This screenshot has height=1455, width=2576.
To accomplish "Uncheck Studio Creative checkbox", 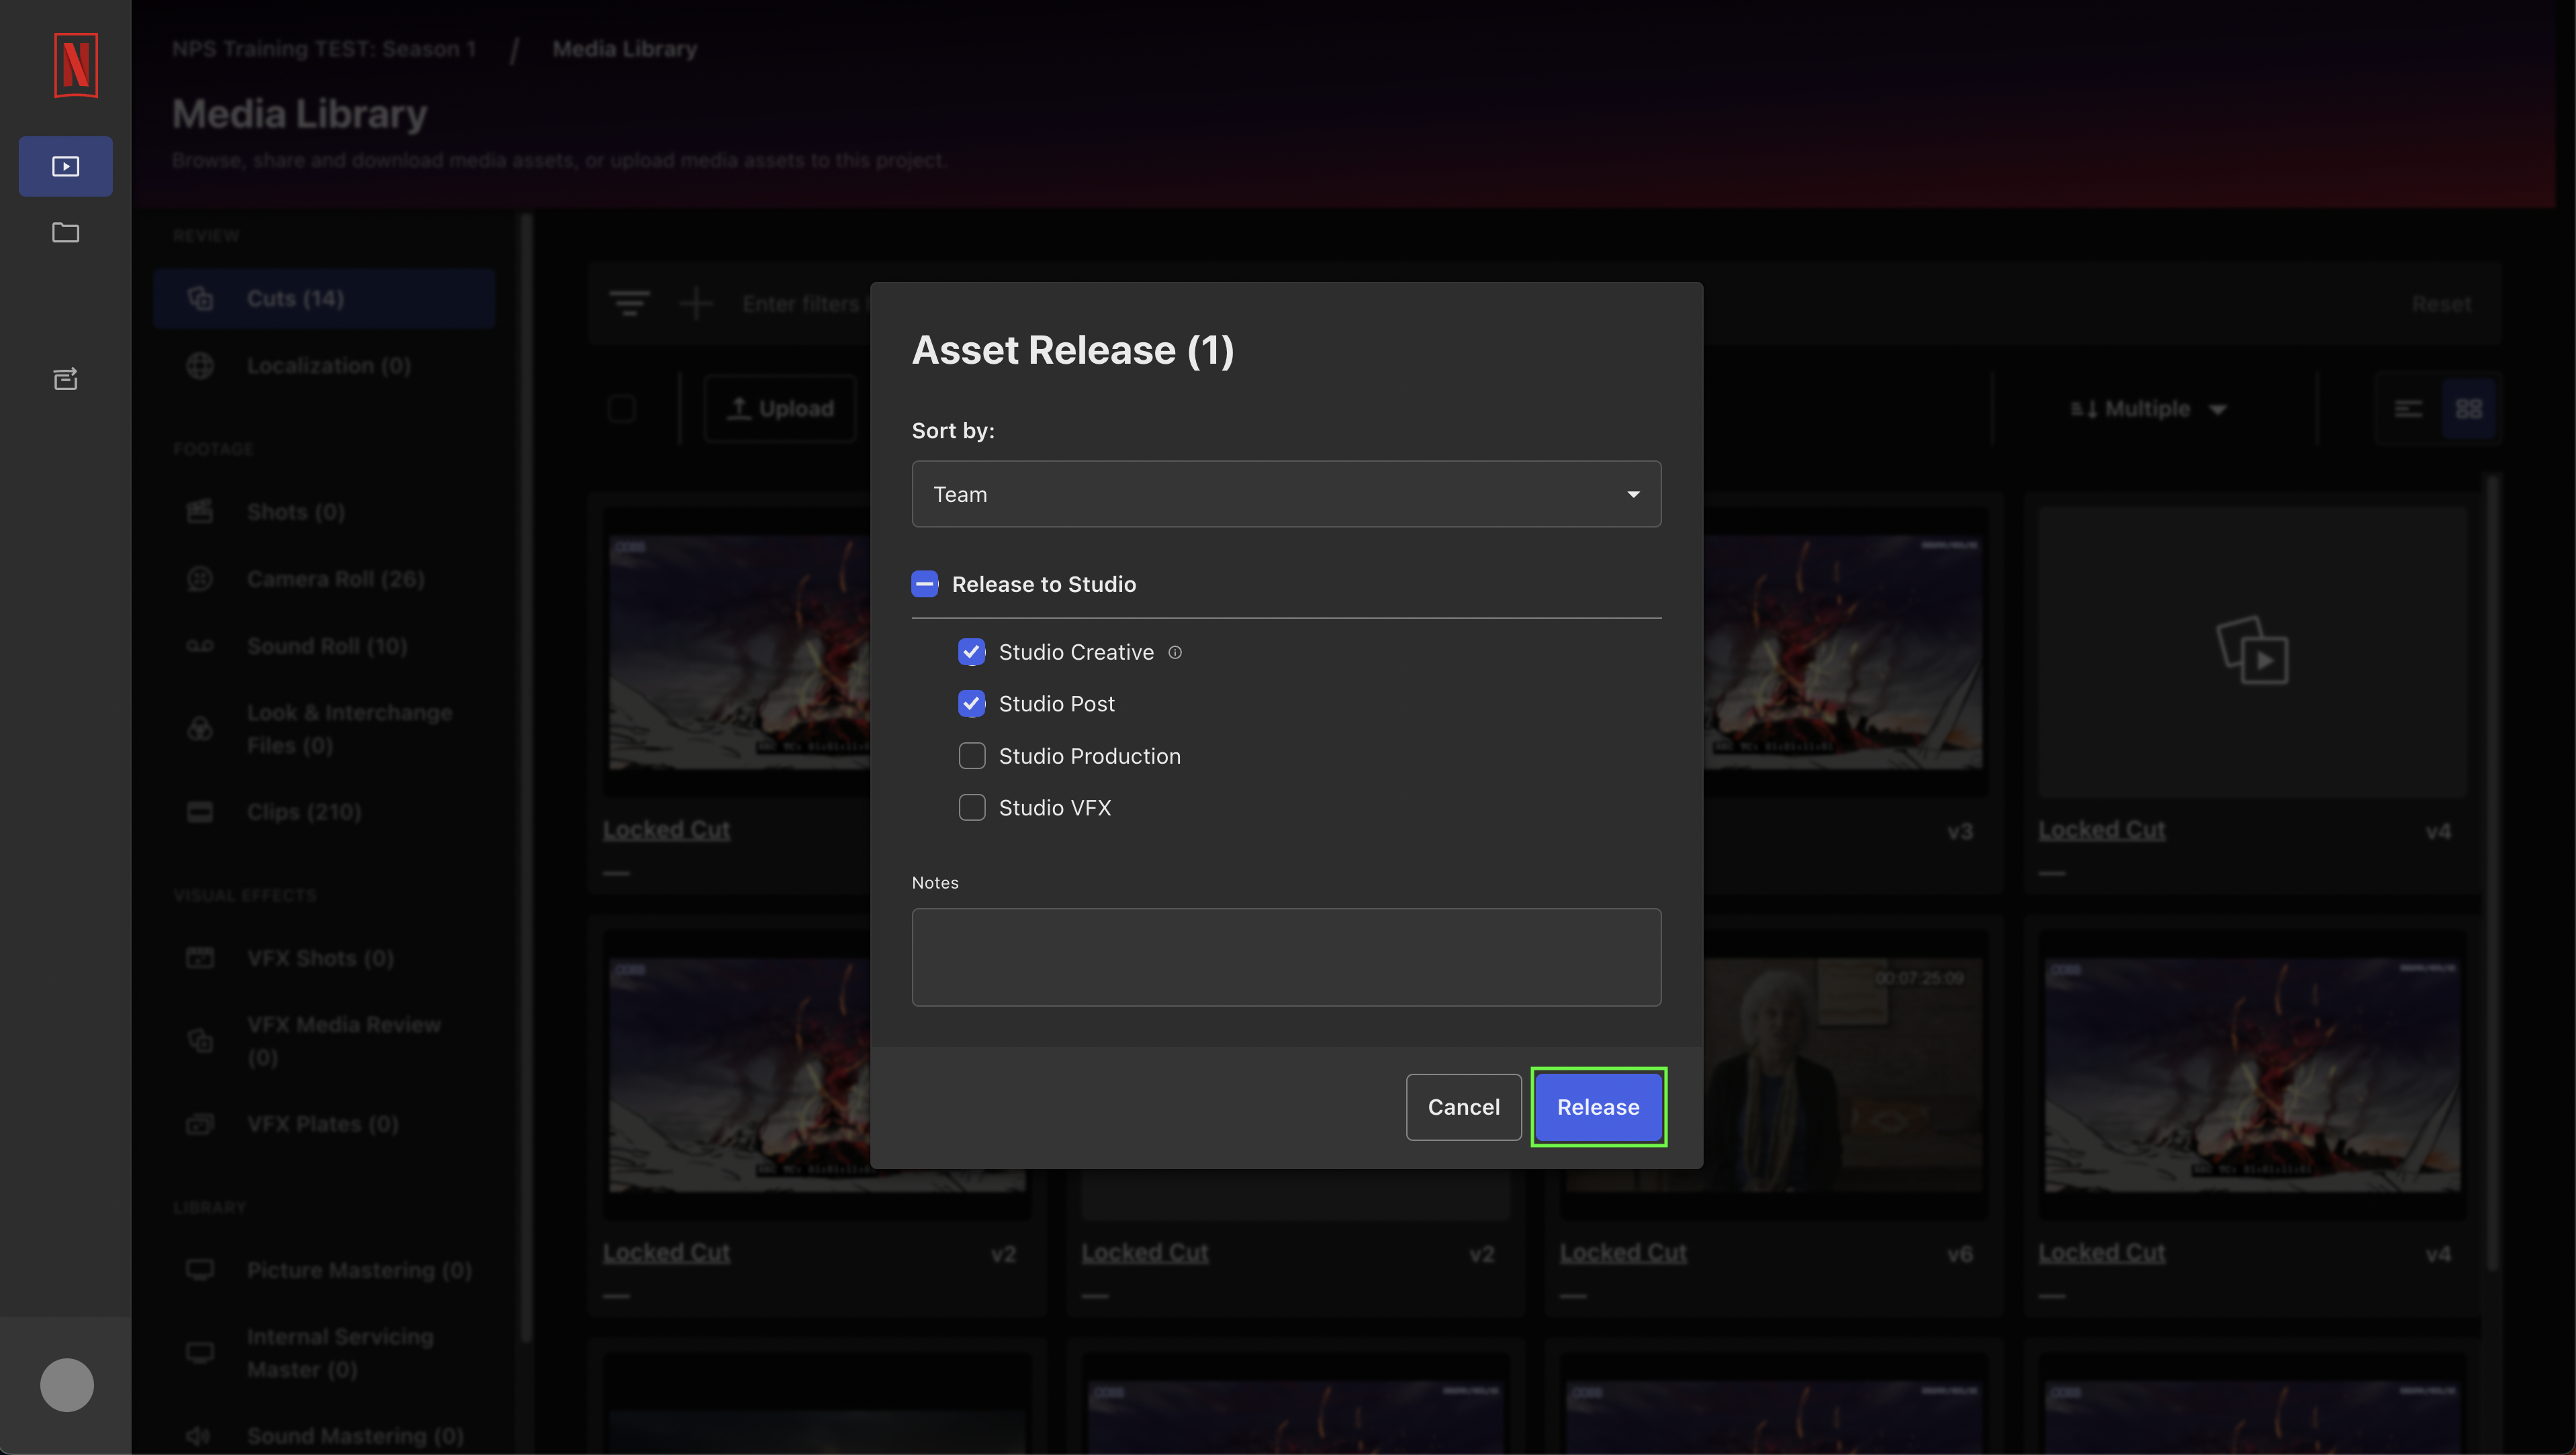I will point(972,652).
